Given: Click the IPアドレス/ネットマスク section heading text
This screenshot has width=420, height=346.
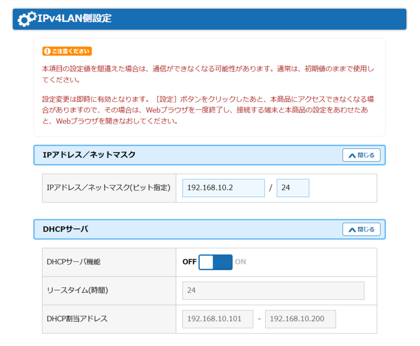Looking at the screenshot, I should pos(90,155).
